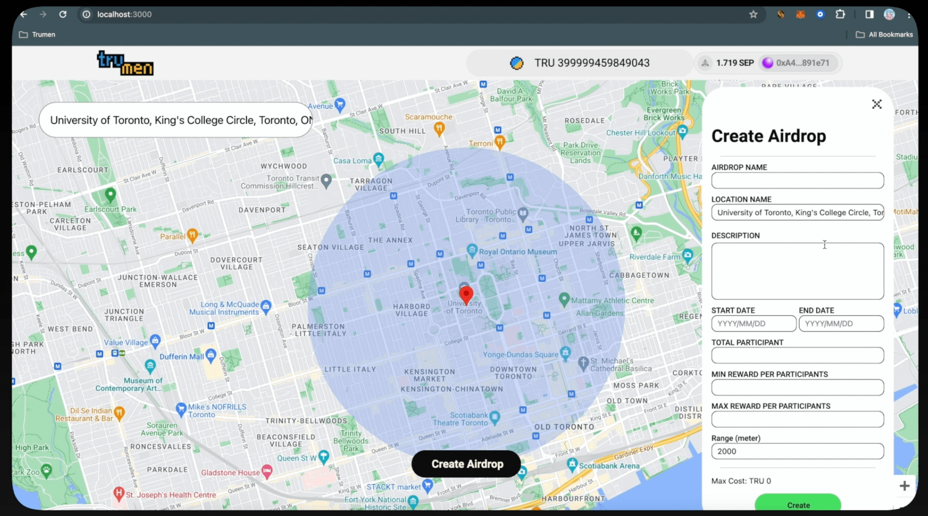Open the All Bookmarks folder
The image size is (928, 516).
[884, 35]
